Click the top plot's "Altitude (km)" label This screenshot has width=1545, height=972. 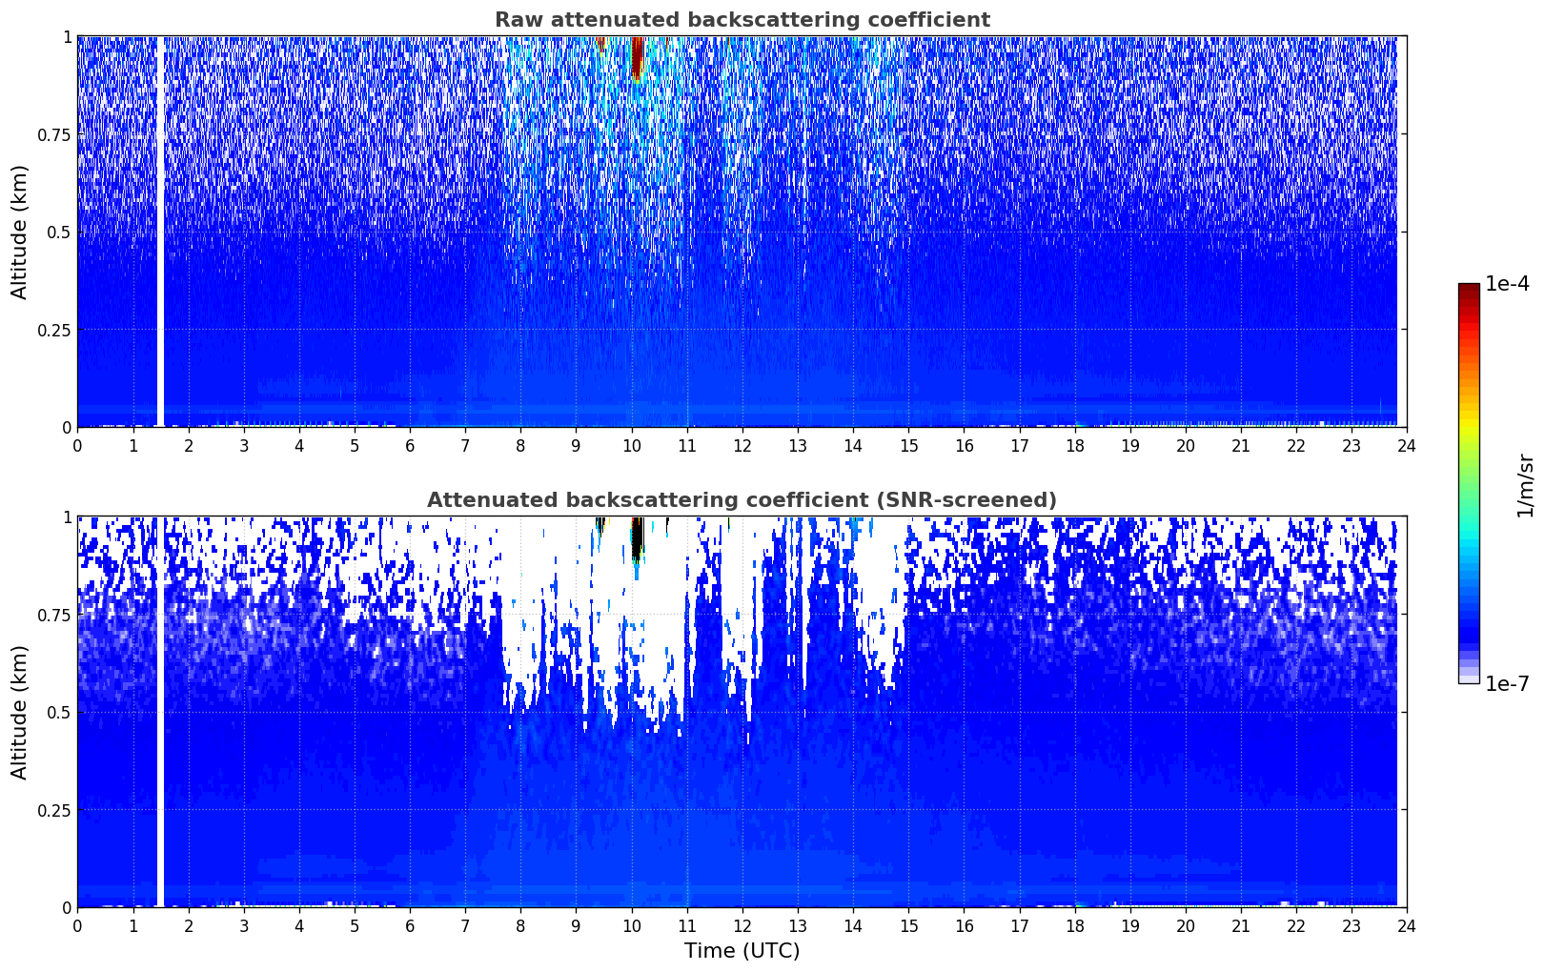(20, 232)
